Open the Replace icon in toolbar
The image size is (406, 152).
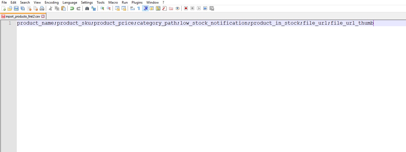click(x=94, y=8)
